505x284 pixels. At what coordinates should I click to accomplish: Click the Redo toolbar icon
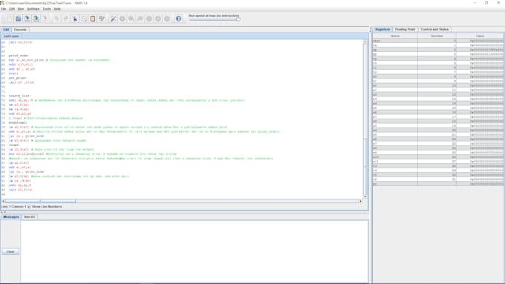tap(65, 19)
